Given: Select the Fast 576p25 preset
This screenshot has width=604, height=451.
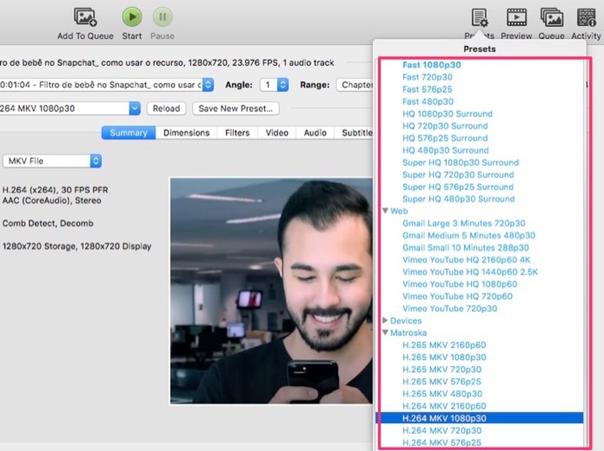Looking at the screenshot, I should tap(427, 89).
